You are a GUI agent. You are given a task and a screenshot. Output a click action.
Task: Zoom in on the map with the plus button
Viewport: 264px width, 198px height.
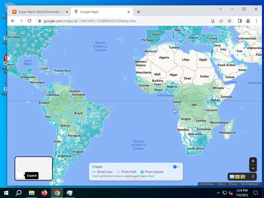point(253,161)
